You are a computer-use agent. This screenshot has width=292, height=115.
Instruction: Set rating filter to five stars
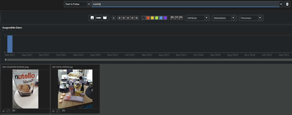click(136, 18)
